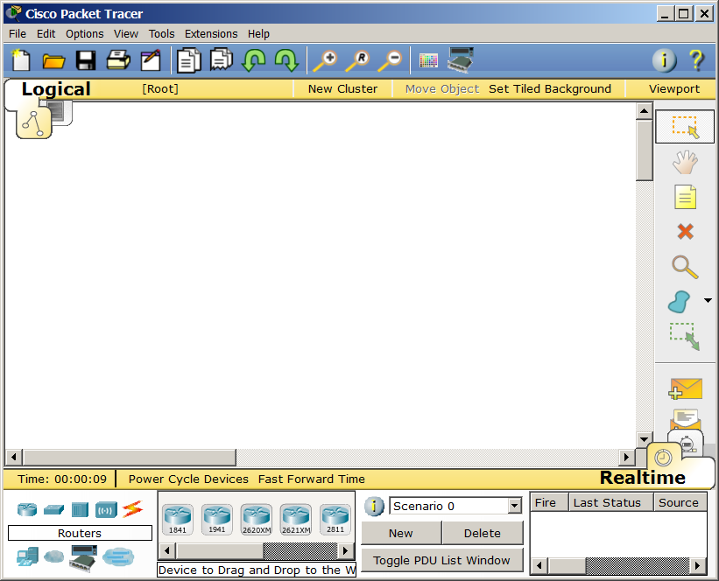Open the Tools menu

click(x=161, y=34)
